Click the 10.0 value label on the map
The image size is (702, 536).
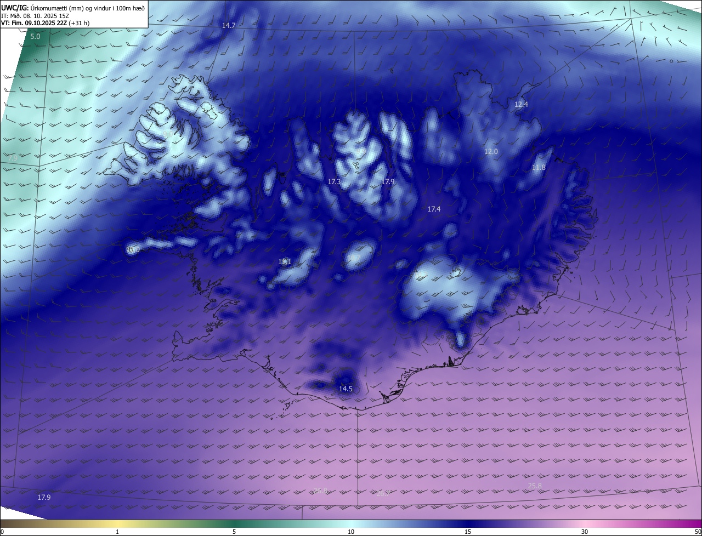pos(133,250)
